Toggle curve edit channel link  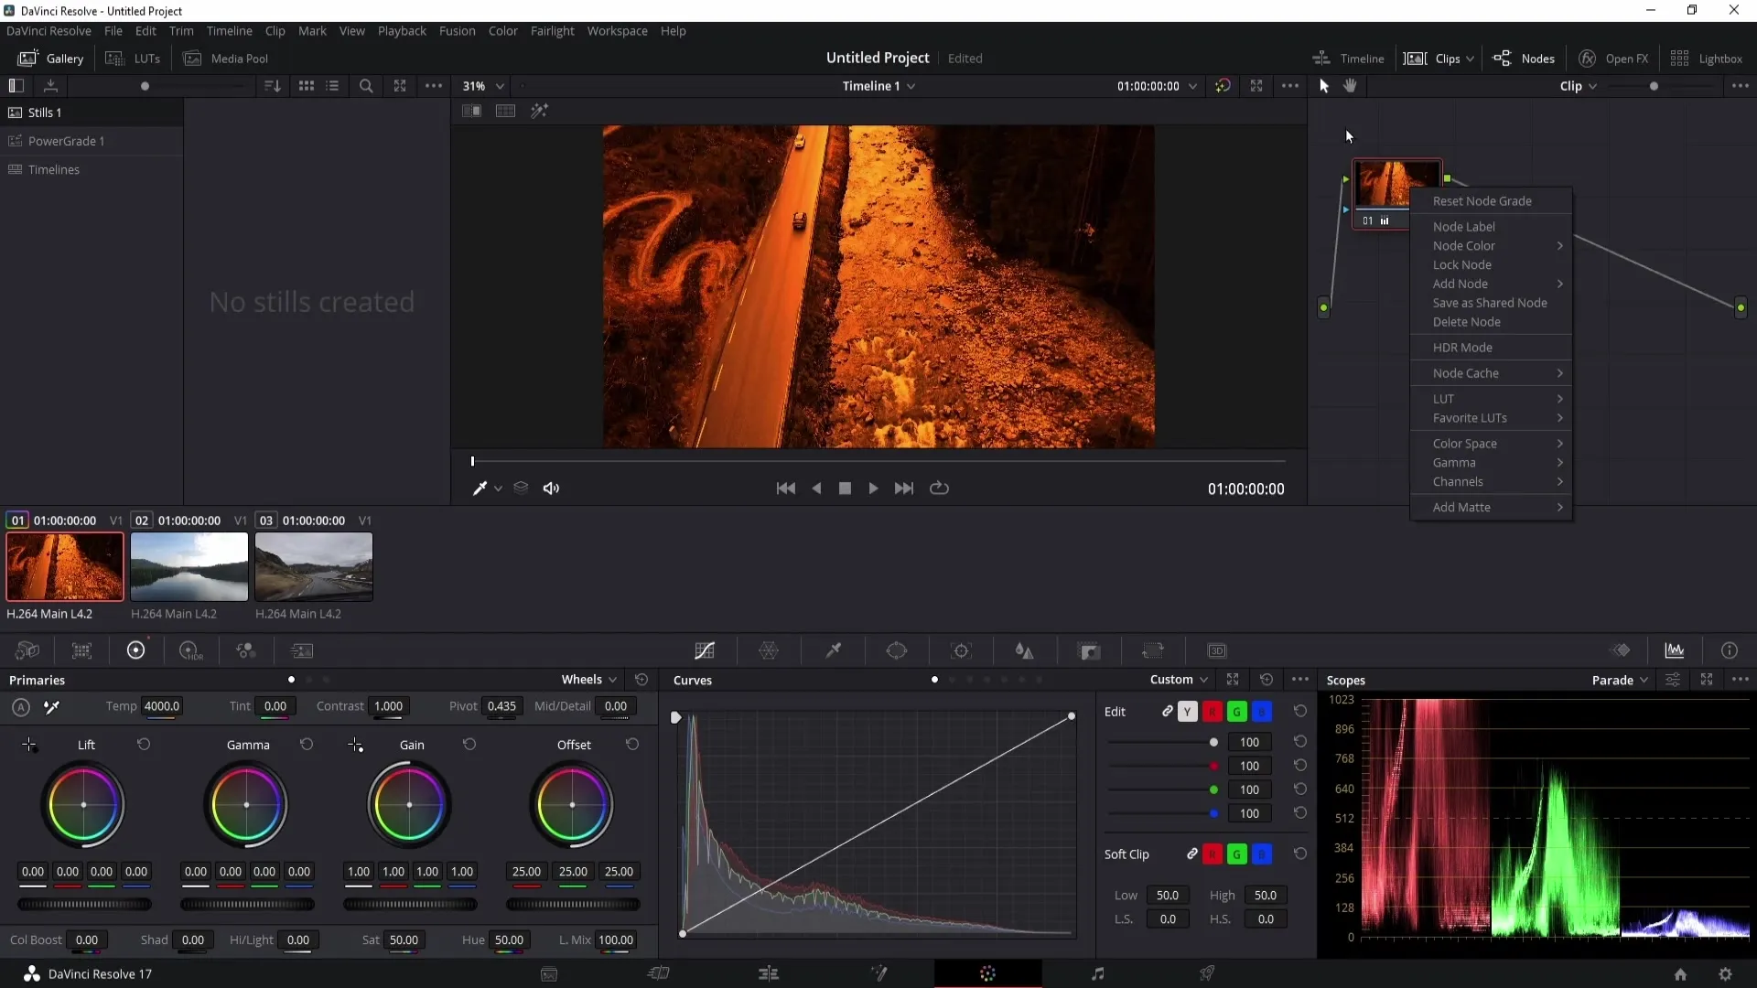point(1167,711)
